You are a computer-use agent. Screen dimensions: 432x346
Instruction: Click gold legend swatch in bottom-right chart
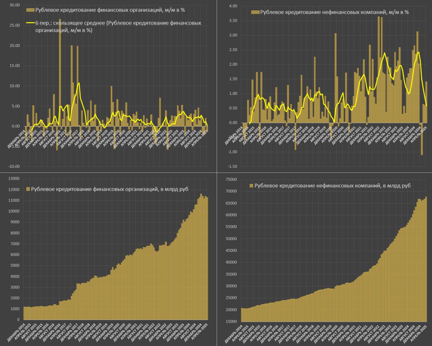point(251,186)
